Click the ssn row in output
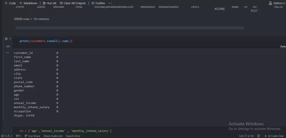The width and height of the screenshot is (286, 138). coord(36,99)
